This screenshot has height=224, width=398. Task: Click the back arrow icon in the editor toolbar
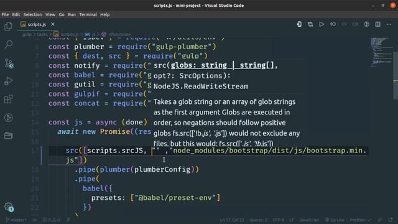point(333,24)
